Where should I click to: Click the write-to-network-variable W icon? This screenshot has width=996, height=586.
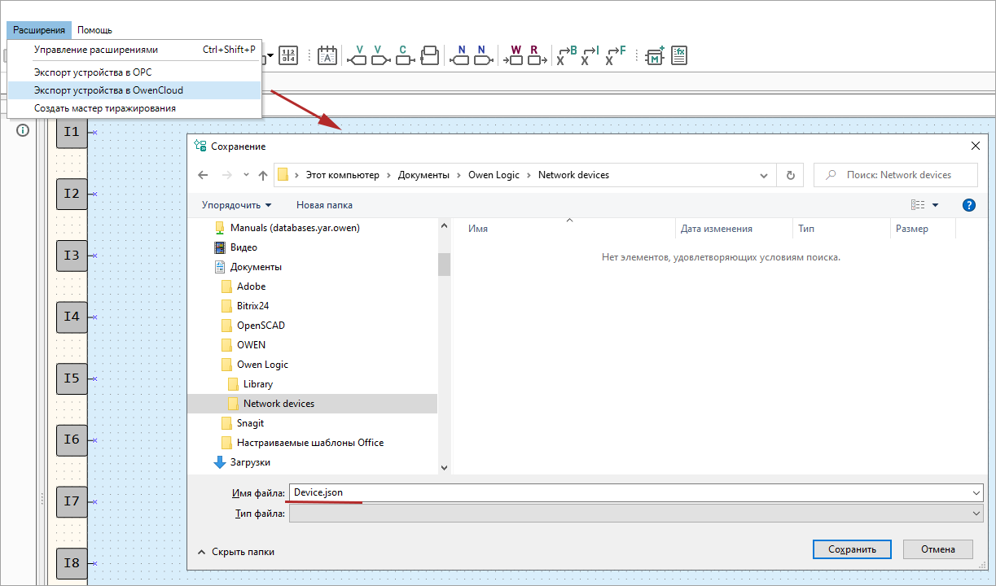click(515, 55)
